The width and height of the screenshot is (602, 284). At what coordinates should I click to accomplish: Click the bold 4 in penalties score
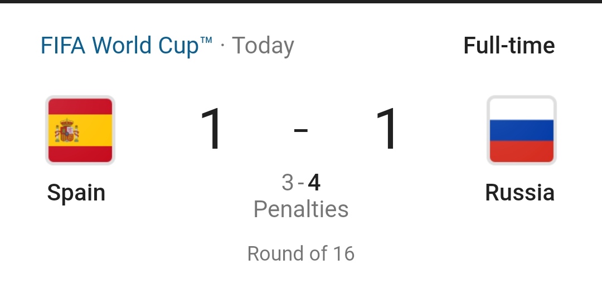[314, 183]
